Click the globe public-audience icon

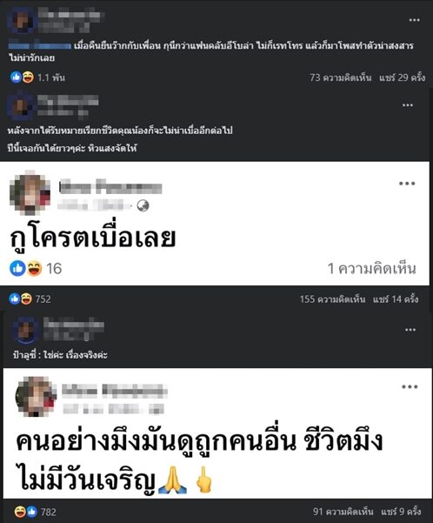(143, 205)
